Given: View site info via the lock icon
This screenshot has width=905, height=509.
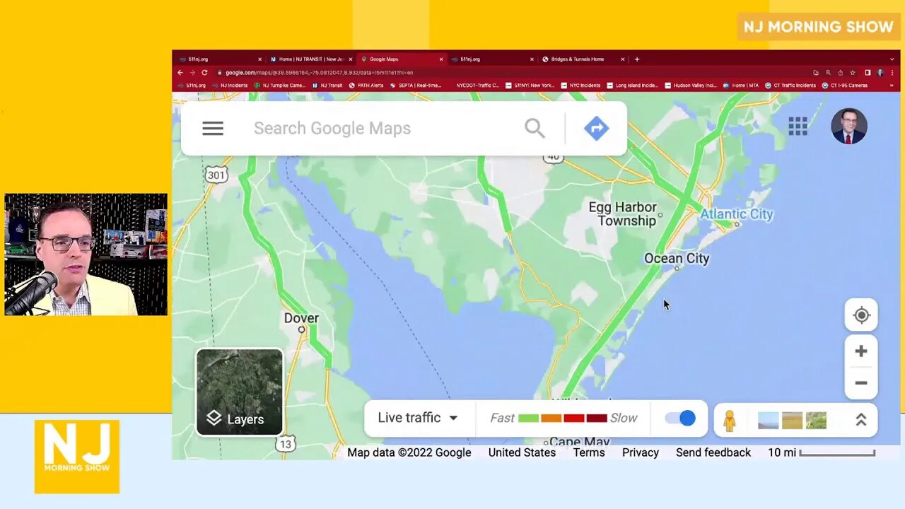Looking at the screenshot, I should (220, 72).
